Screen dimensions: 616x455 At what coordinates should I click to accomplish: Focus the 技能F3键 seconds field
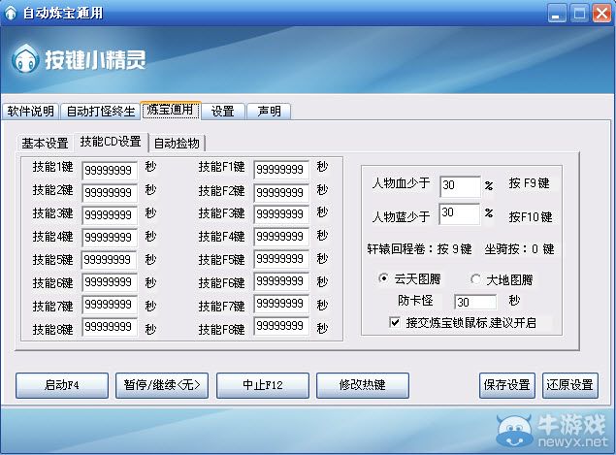(x=281, y=214)
